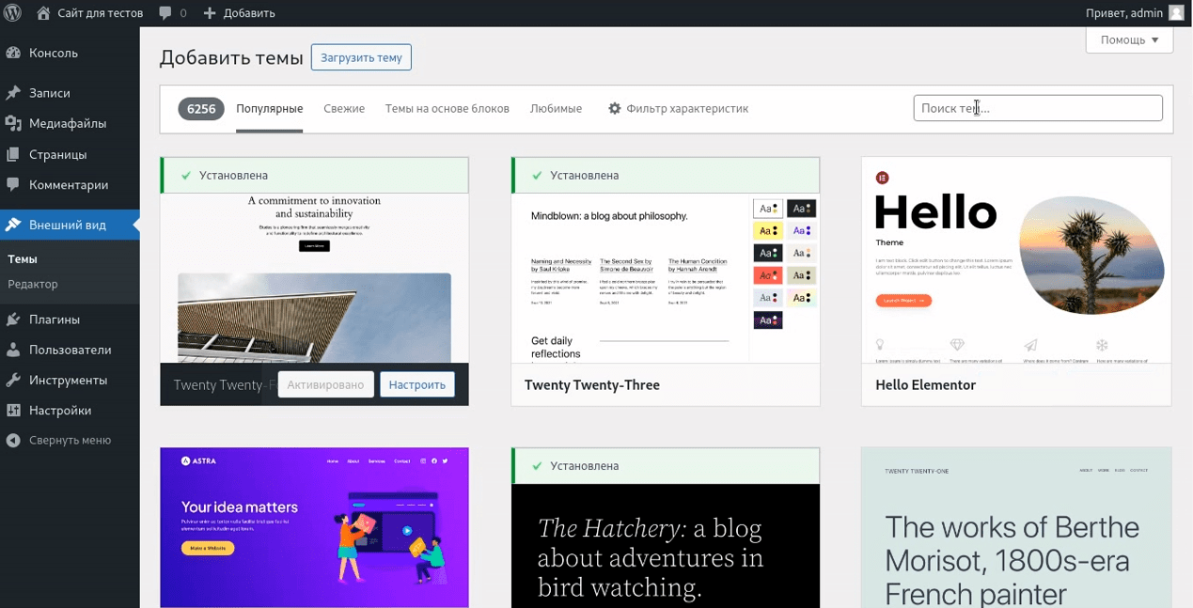Open the admin user avatar

pyautogui.click(x=1176, y=13)
